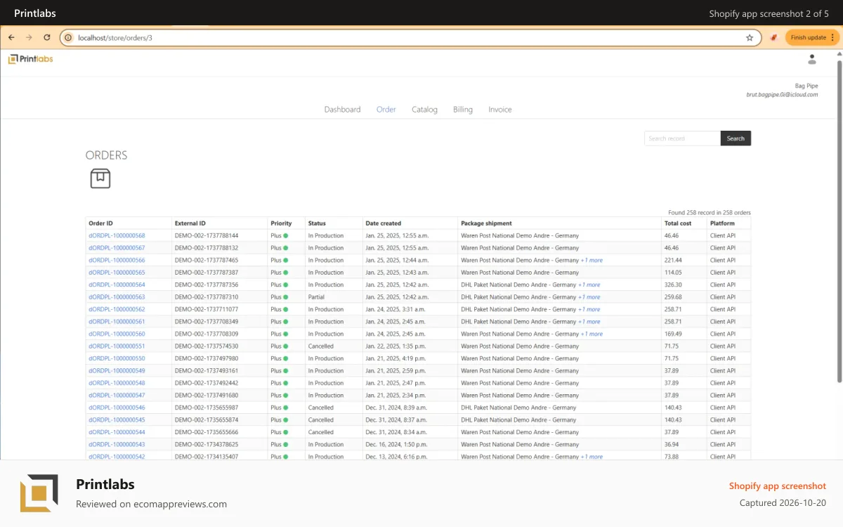Click external ID DEMO-002-1737788144
The width and height of the screenshot is (843, 527).
[207, 236]
